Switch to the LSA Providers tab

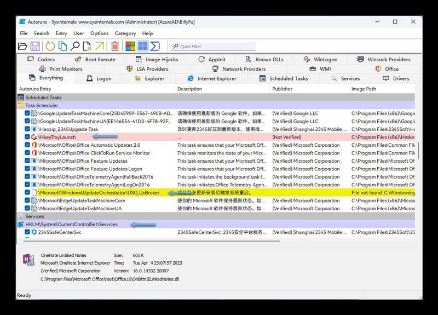(147, 69)
